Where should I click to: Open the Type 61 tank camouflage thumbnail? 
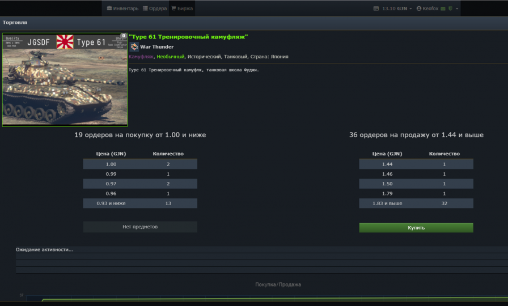tap(65, 79)
